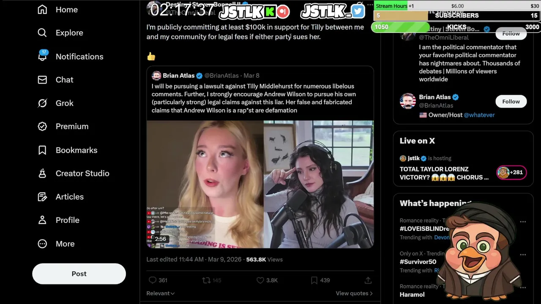Viewport: 541px width, 304px height.
Task: Open more options for Haramol trend
Action: (523, 288)
